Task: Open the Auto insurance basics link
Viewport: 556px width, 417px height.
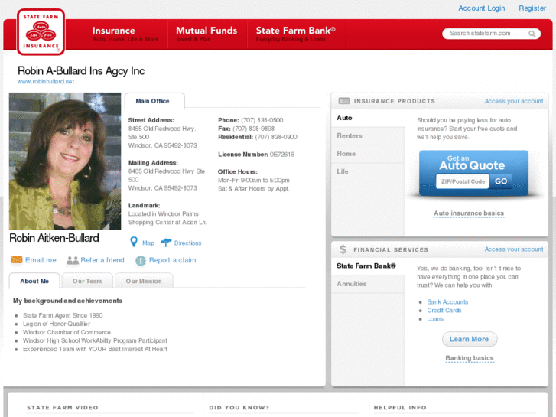Action: (x=469, y=213)
